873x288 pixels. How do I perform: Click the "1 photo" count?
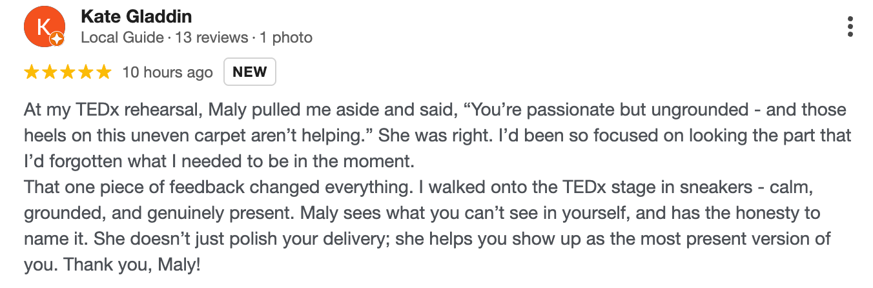point(286,37)
